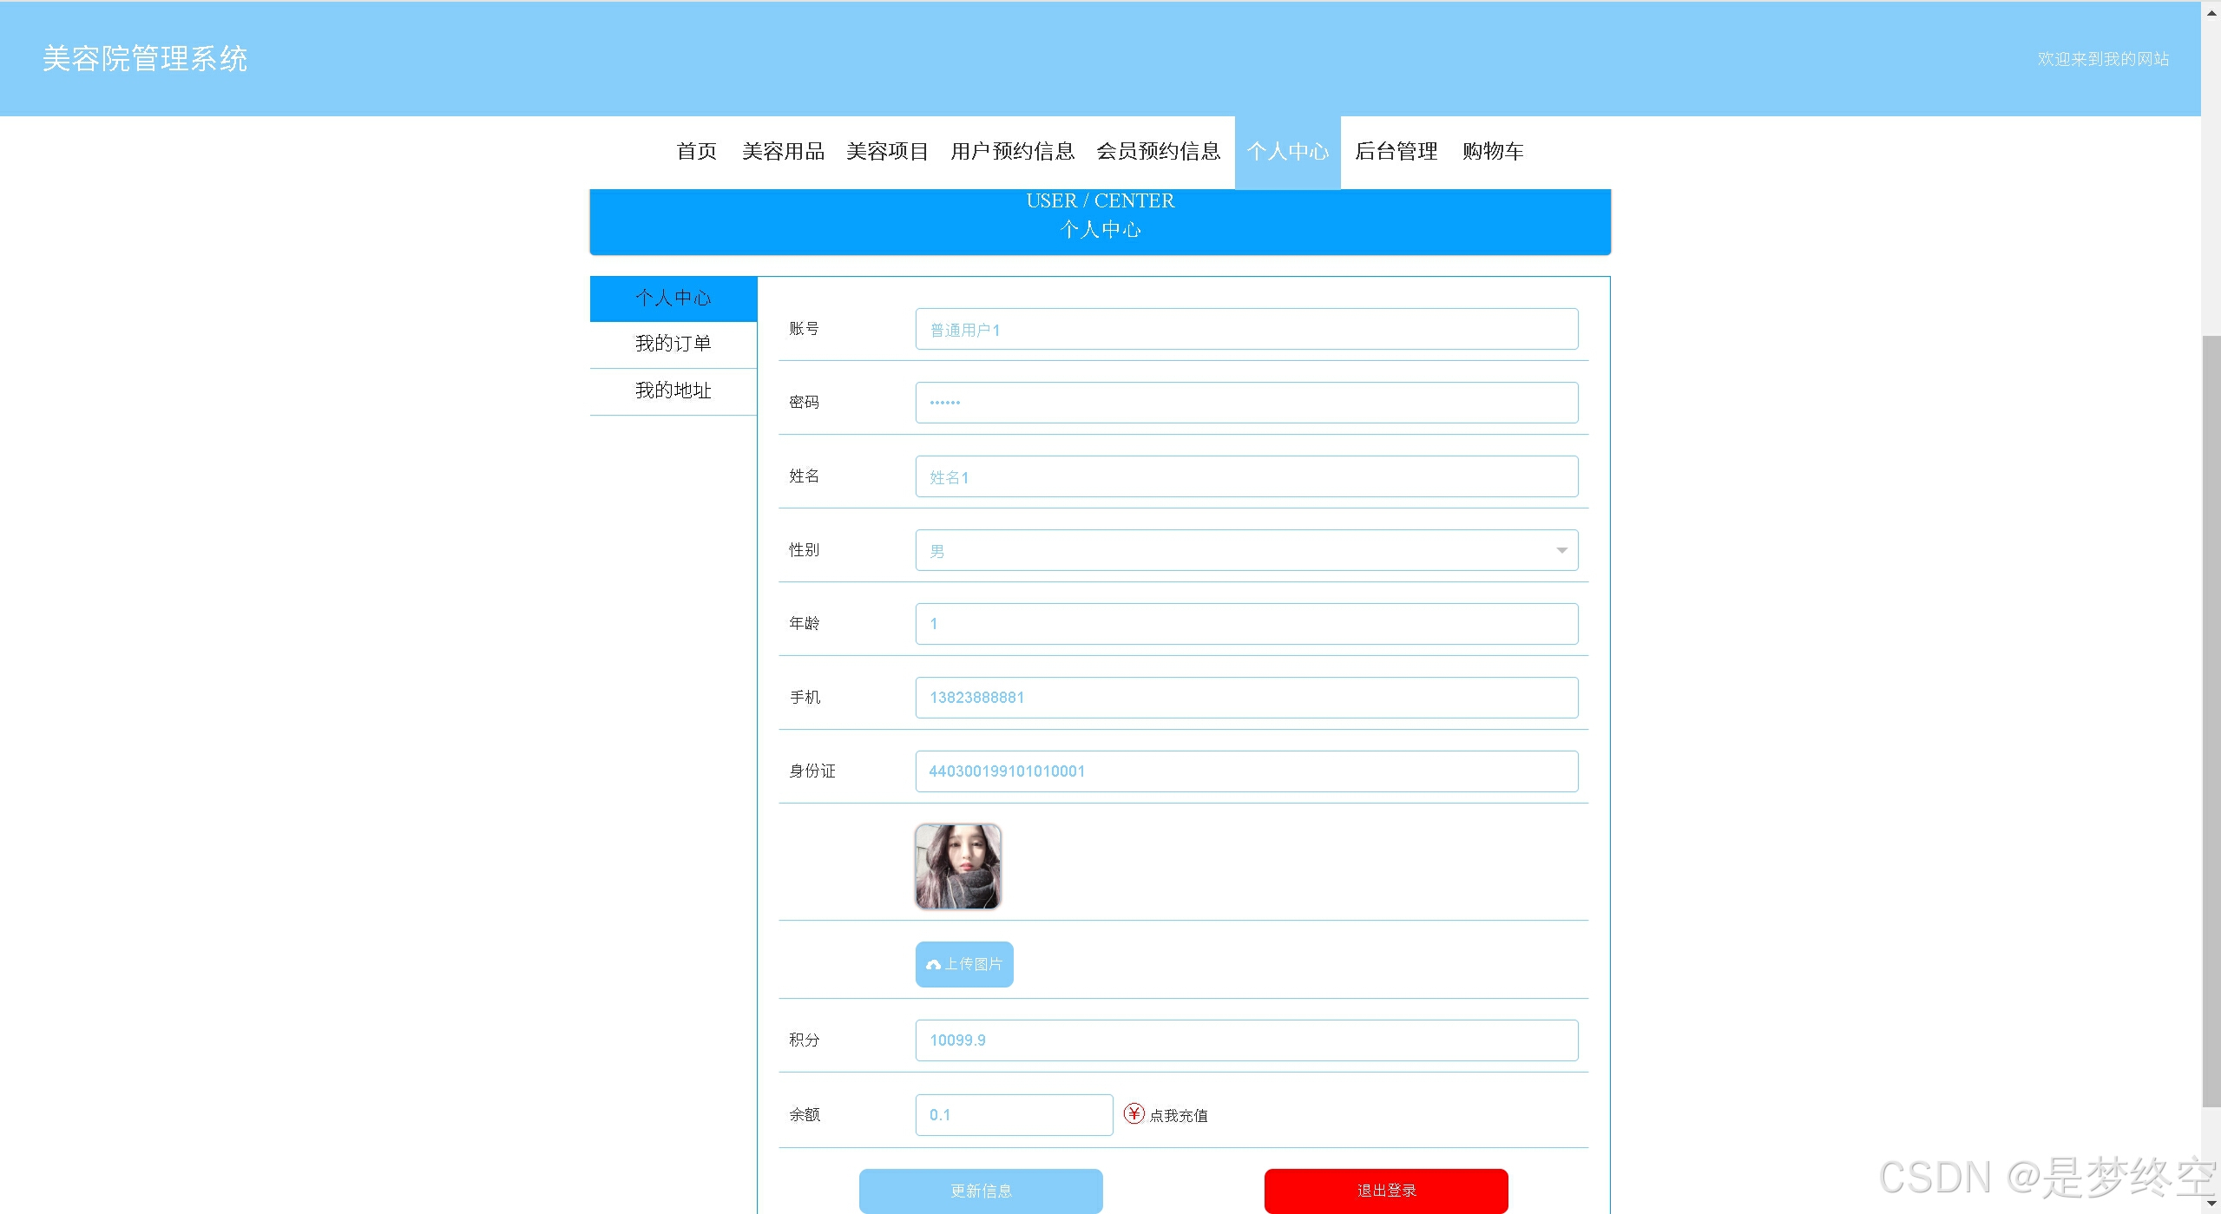This screenshot has width=2221, height=1214.
Task: Open the 性别 dropdown arrow
Action: point(1561,550)
